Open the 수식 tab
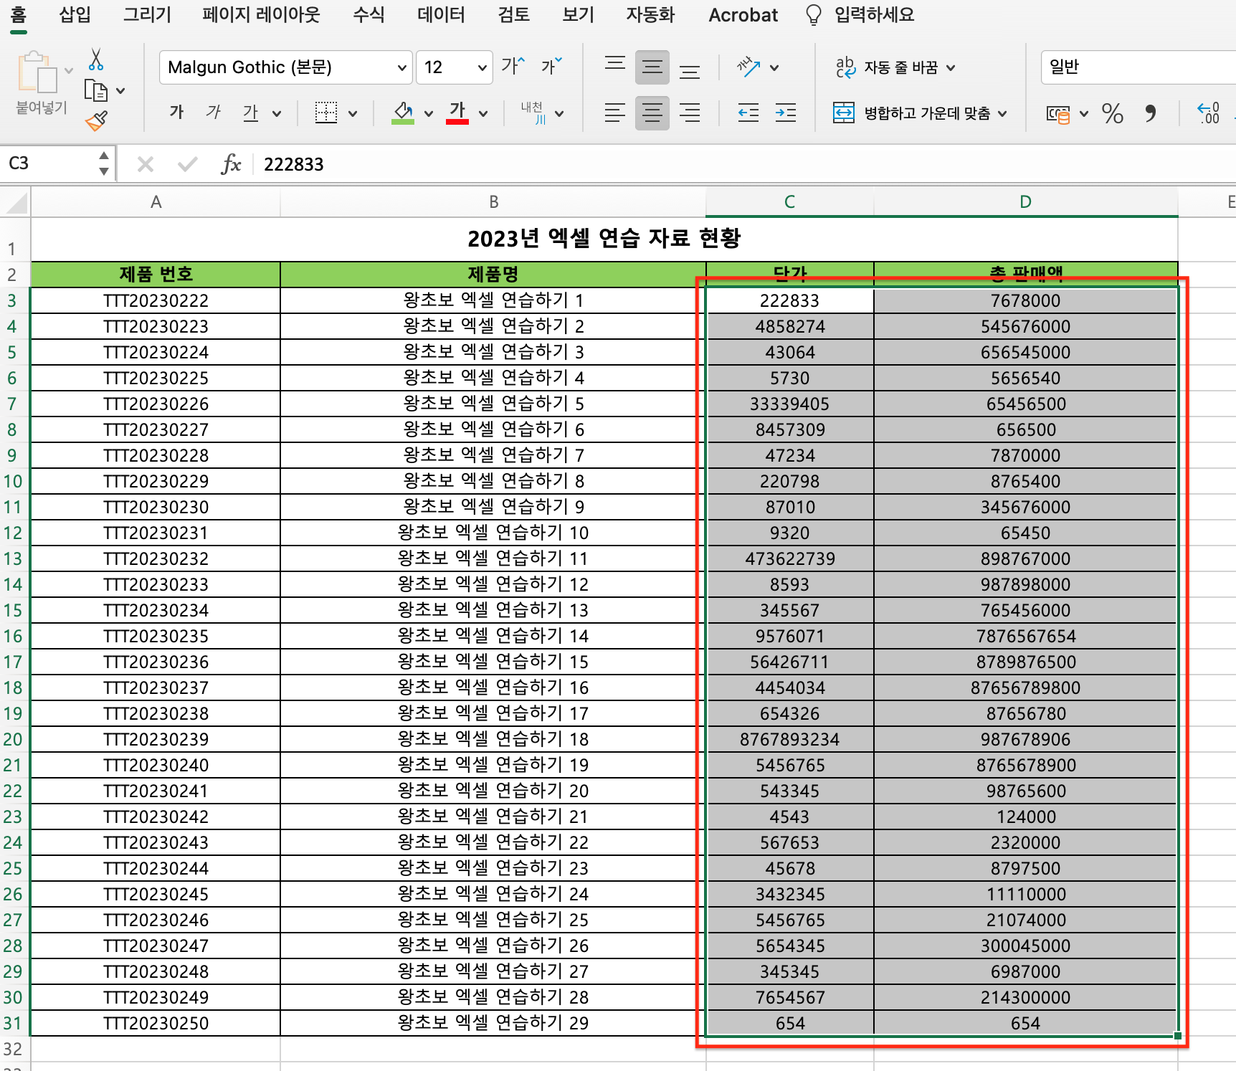Screen dimensions: 1236x1071 (x=369, y=15)
